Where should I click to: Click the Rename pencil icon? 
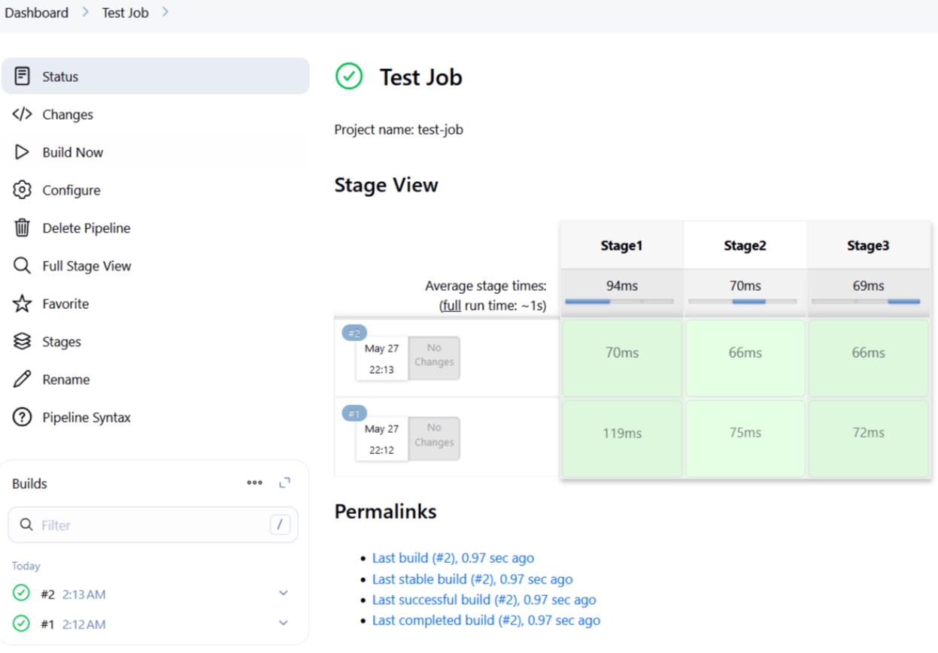point(22,379)
